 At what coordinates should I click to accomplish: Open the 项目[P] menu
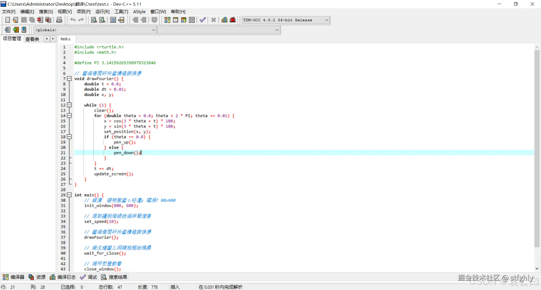(x=84, y=12)
